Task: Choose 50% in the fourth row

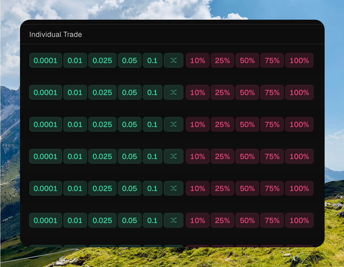Action: click(247, 157)
